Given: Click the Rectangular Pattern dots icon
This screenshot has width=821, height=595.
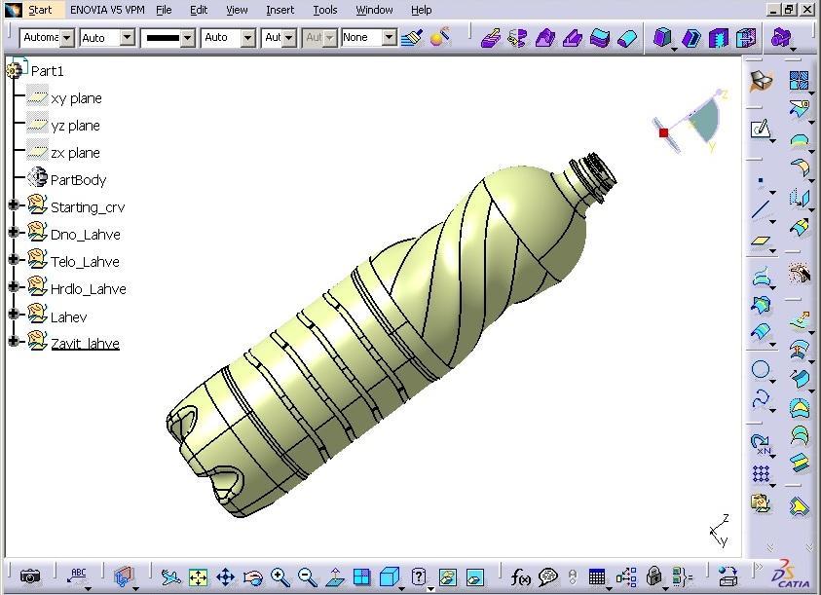Looking at the screenshot, I should click(x=761, y=474).
